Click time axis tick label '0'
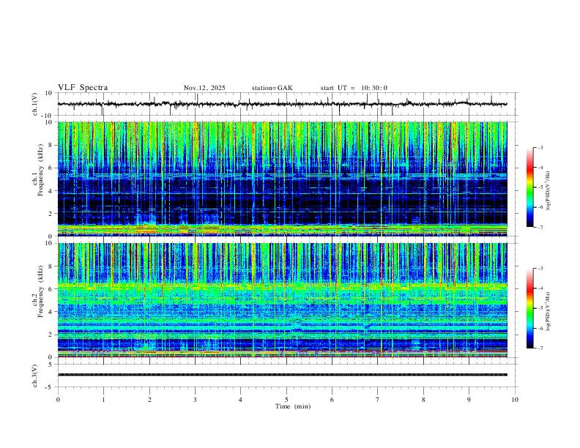Screen dimensions: 580x448 tap(58, 400)
